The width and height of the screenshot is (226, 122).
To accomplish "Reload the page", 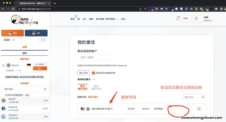I will pyautogui.click(x=13, y=9).
